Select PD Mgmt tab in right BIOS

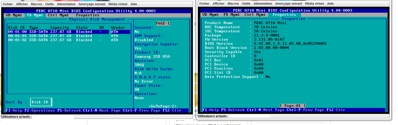pyautogui.click(x=232, y=14)
